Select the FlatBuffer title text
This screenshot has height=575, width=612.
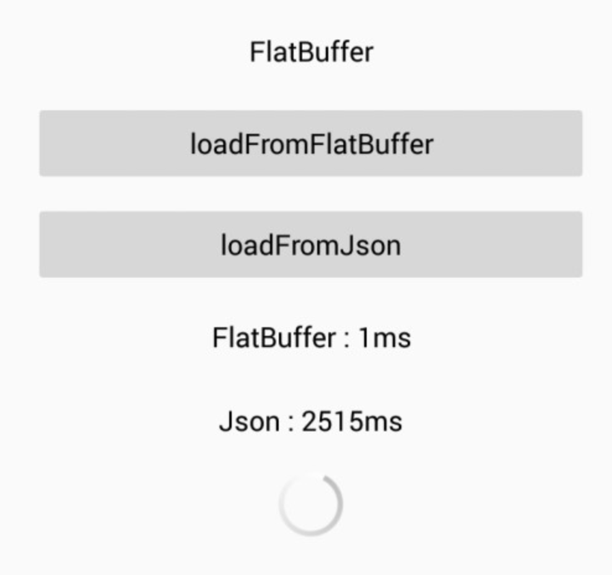[312, 52]
